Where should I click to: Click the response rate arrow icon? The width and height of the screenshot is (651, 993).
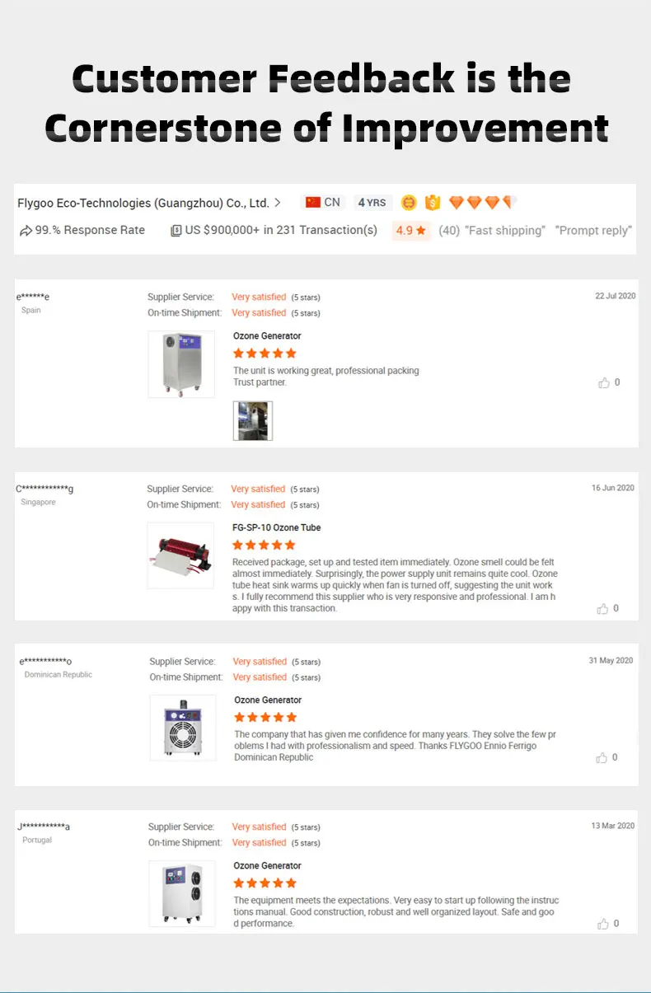coord(26,231)
